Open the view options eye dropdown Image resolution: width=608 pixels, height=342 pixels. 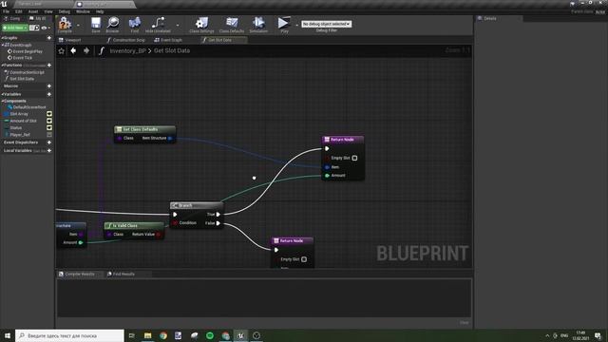click(x=46, y=28)
